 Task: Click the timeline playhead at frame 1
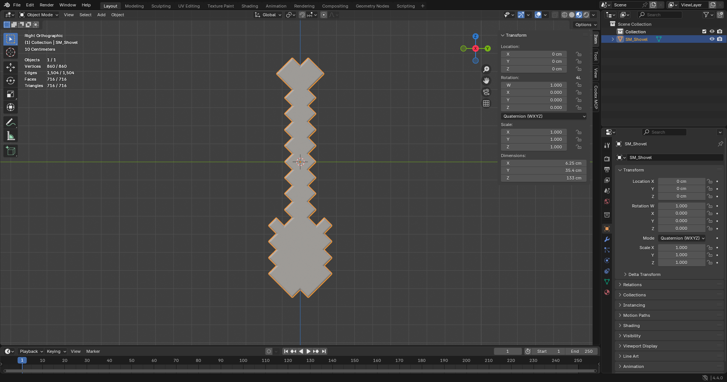pyautogui.click(x=22, y=360)
